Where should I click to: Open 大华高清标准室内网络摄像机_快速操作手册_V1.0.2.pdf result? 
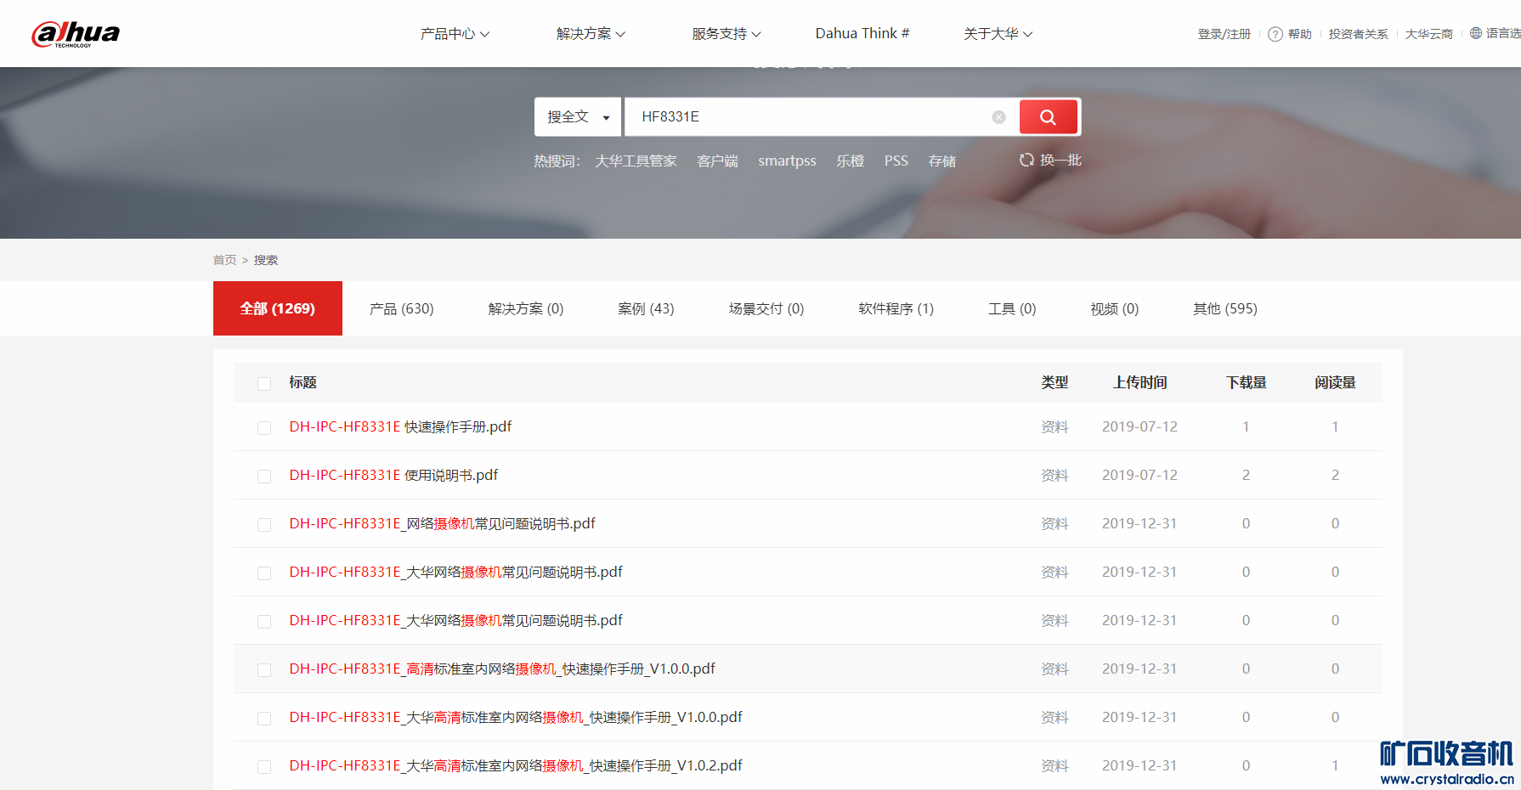tap(516, 765)
